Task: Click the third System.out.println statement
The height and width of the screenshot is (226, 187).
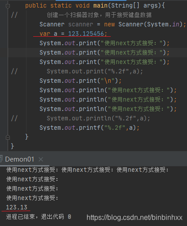Action: tap(108, 109)
